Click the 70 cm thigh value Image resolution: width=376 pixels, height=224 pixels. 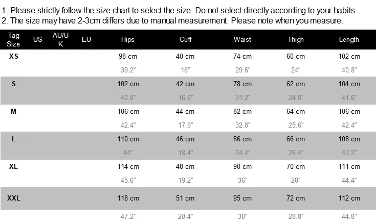pos(296,166)
